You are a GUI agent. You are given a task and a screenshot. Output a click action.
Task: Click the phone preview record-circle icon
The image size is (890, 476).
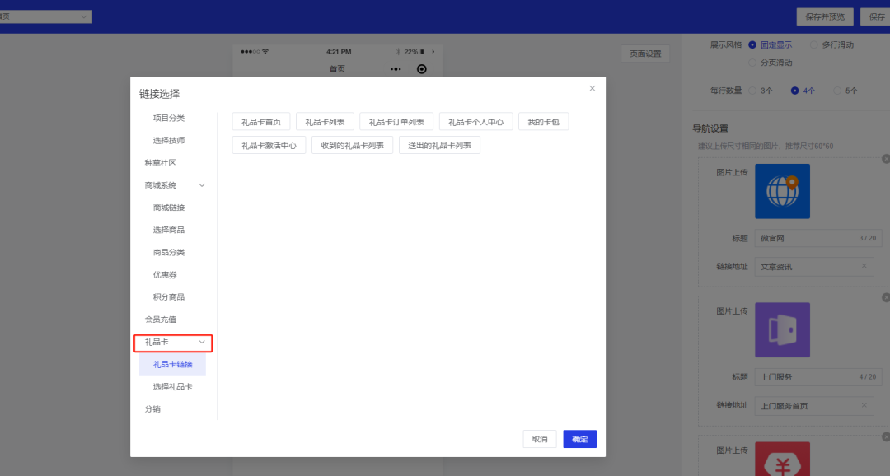tap(422, 69)
